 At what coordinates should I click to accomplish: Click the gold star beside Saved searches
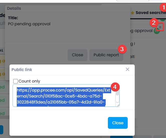[x=133, y=13]
